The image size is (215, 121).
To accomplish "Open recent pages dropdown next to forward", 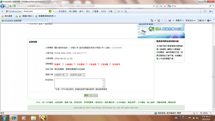I will [10, 6].
